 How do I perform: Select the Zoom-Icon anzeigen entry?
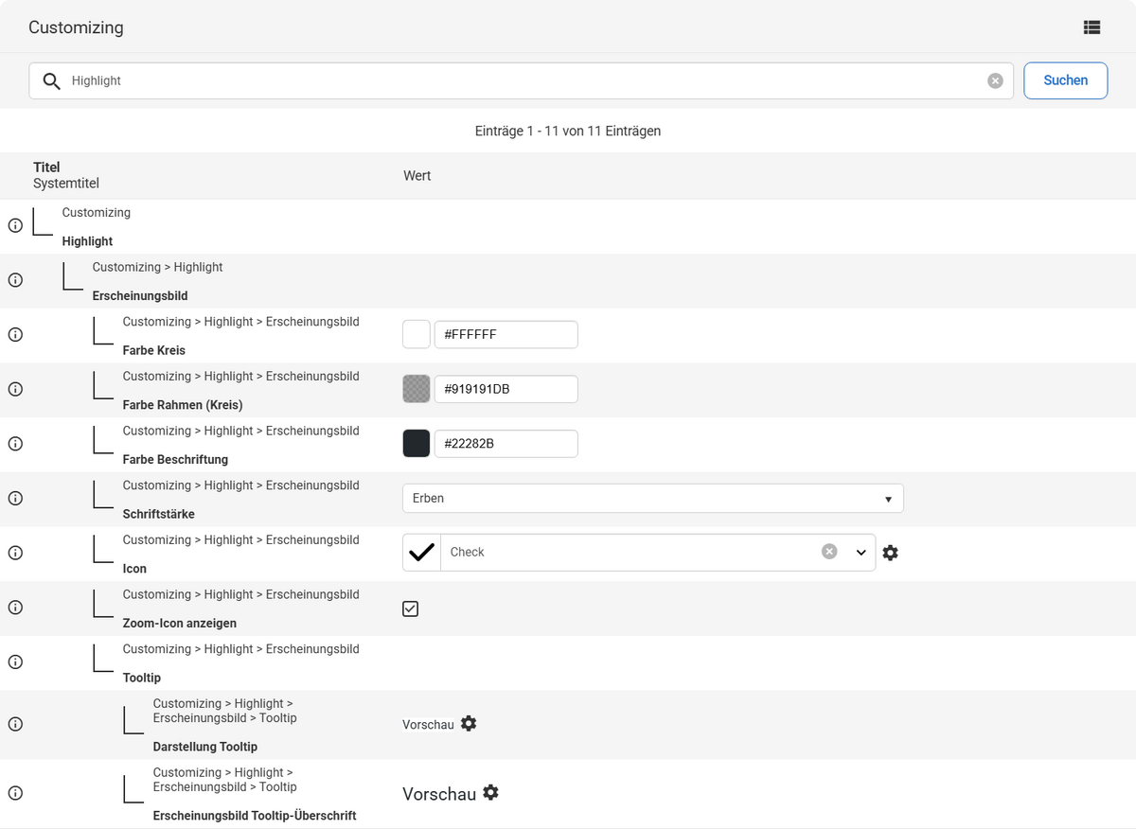click(180, 624)
